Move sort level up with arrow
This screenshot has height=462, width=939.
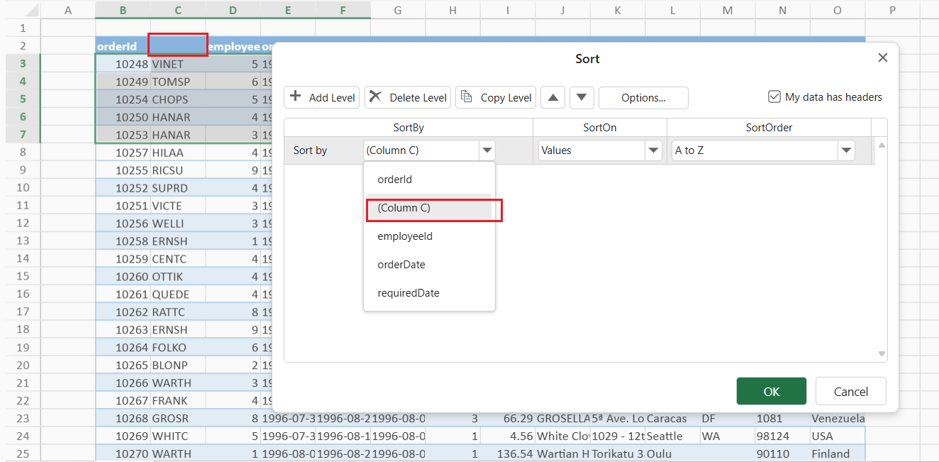point(552,97)
